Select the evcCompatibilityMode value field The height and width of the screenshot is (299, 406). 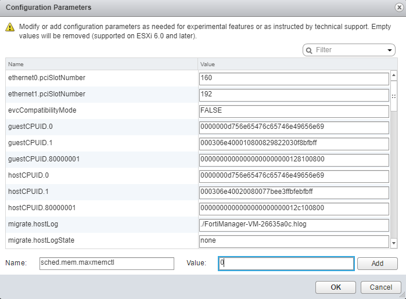coord(293,110)
